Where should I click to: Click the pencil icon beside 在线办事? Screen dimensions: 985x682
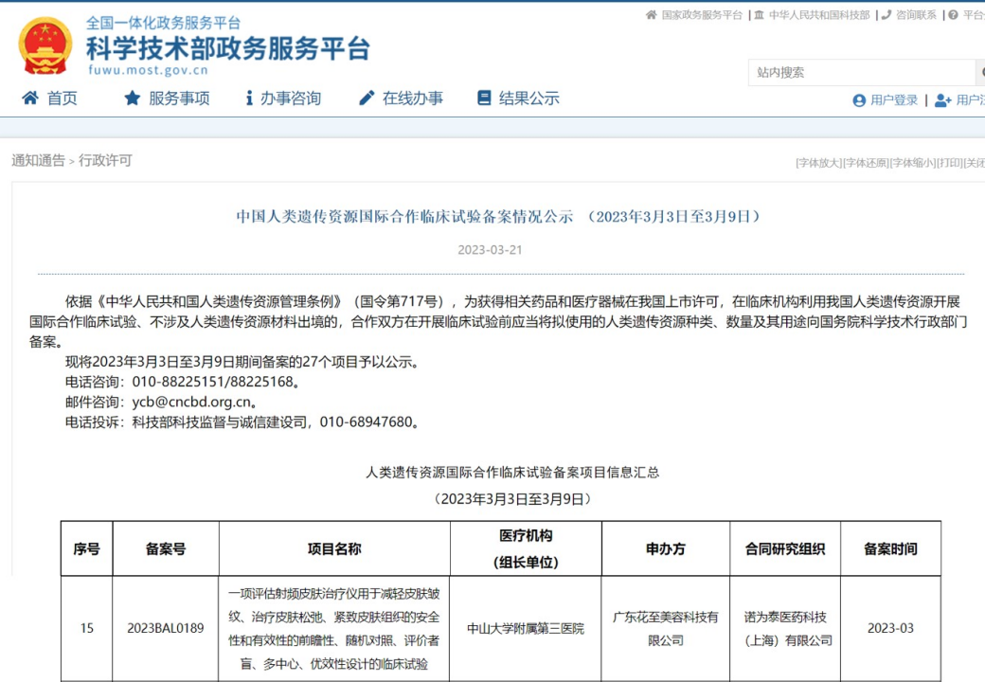[367, 99]
